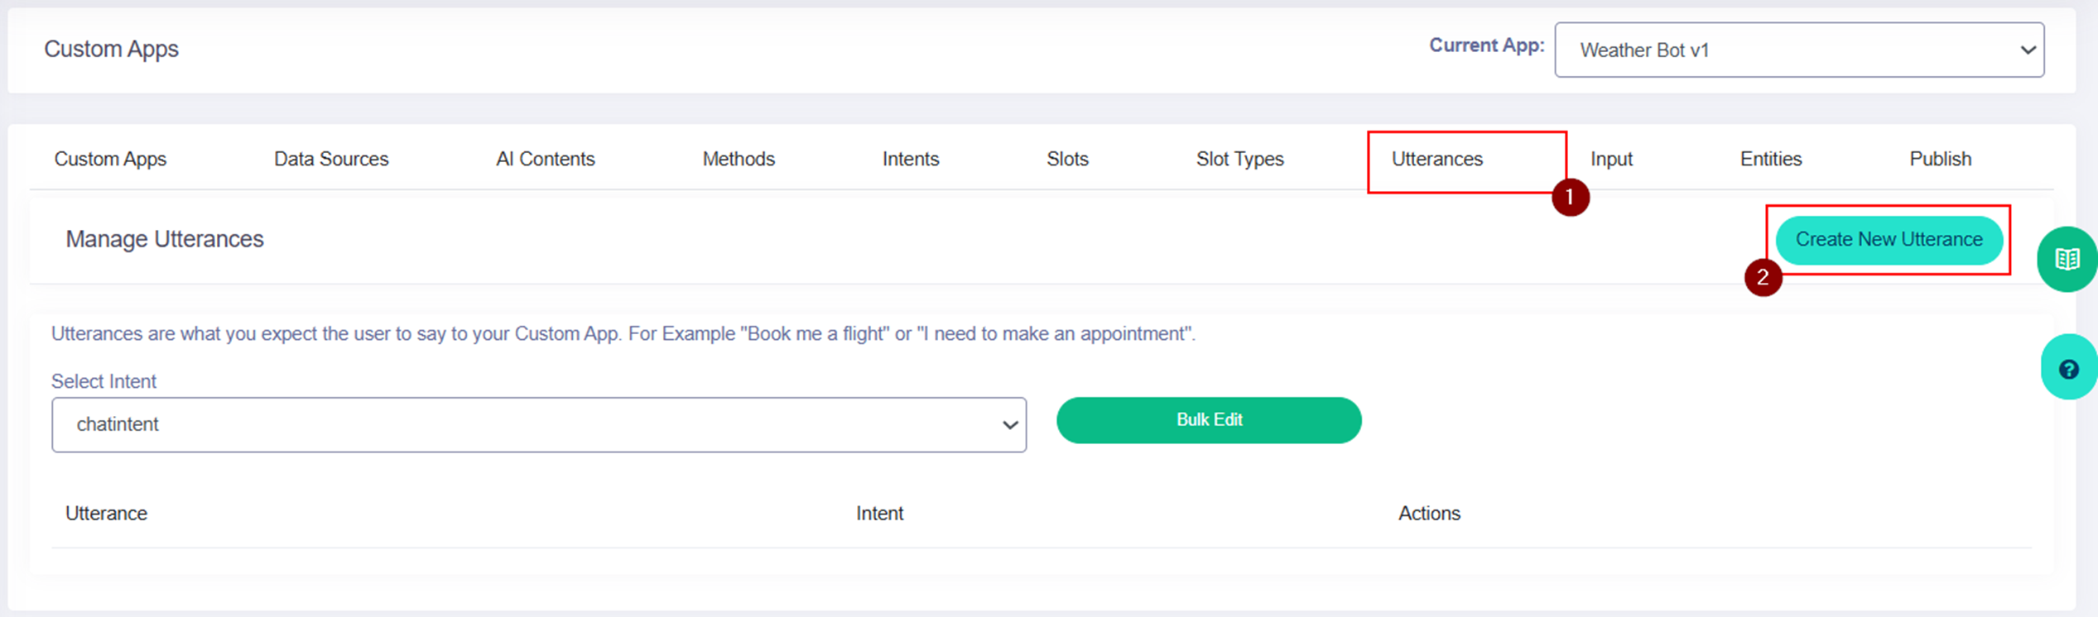Select the AI Contents tab
The width and height of the screenshot is (2098, 617).
click(x=545, y=159)
